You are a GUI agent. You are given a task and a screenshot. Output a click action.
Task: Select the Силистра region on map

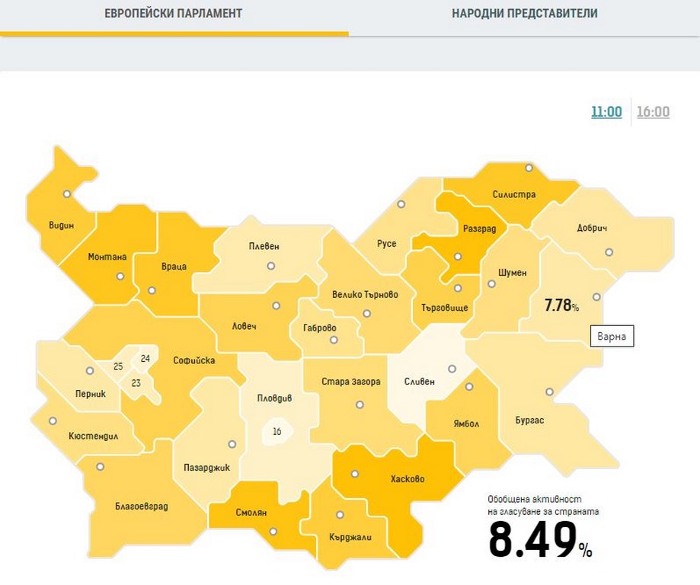513,194
